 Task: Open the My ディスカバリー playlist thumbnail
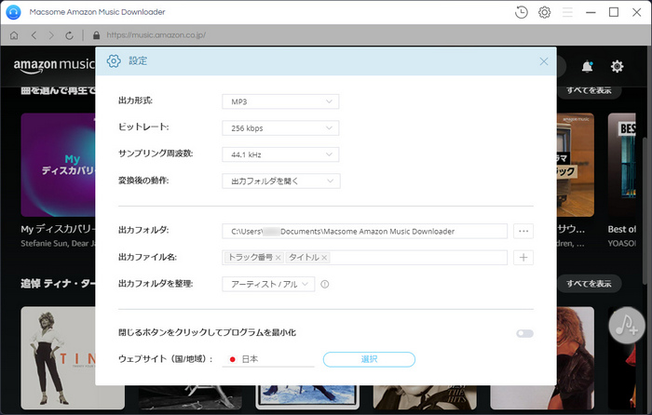click(x=58, y=165)
